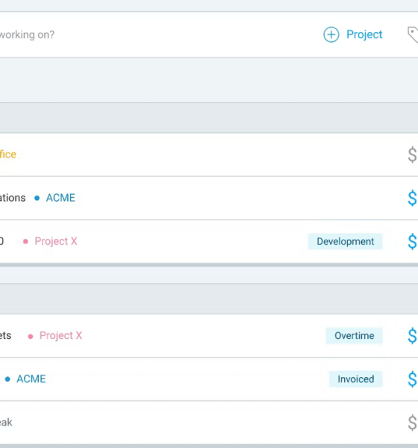Toggle billable dollar sign on first ACME entry
This screenshot has height=448, width=418.
[412, 199]
